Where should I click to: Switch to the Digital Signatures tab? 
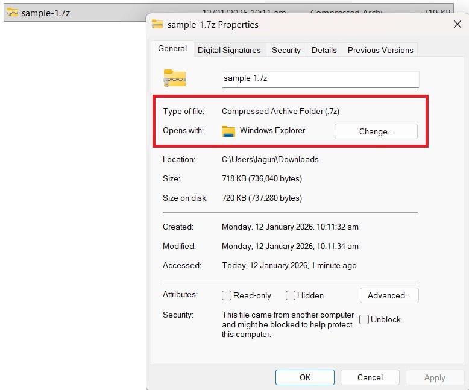tap(229, 50)
